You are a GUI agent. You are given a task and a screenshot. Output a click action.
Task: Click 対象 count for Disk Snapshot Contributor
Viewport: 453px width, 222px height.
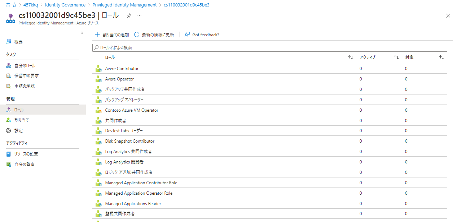tap(406, 141)
